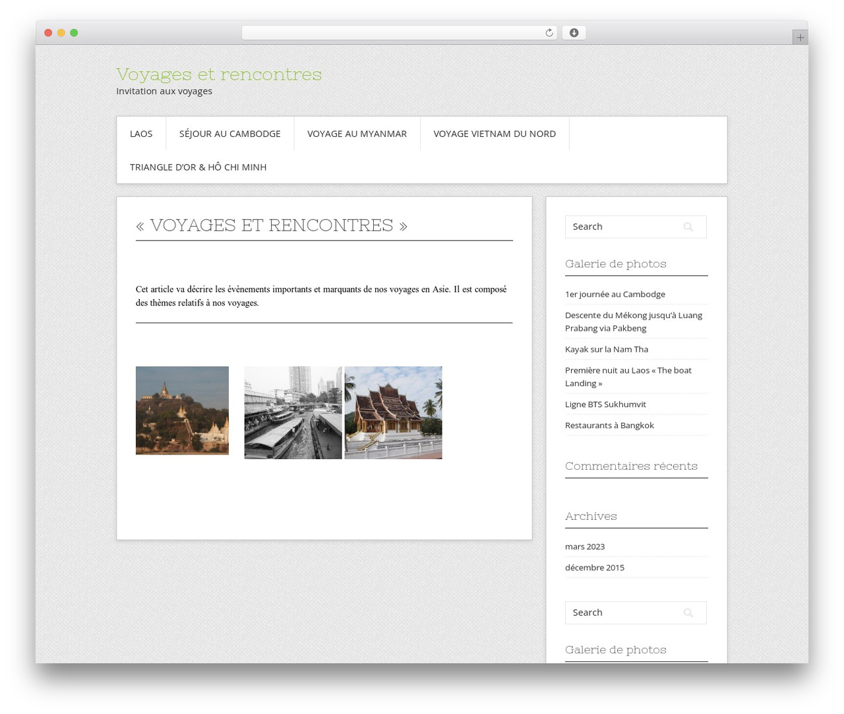This screenshot has height=714, width=844.
Task: Click the first Galerie de photos heading
Action: coord(616,263)
